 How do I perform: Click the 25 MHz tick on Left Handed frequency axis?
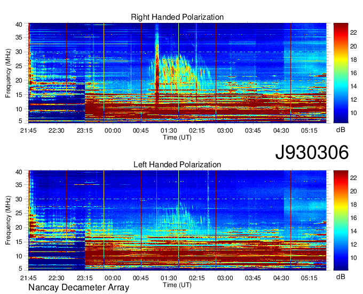pos(19,213)
